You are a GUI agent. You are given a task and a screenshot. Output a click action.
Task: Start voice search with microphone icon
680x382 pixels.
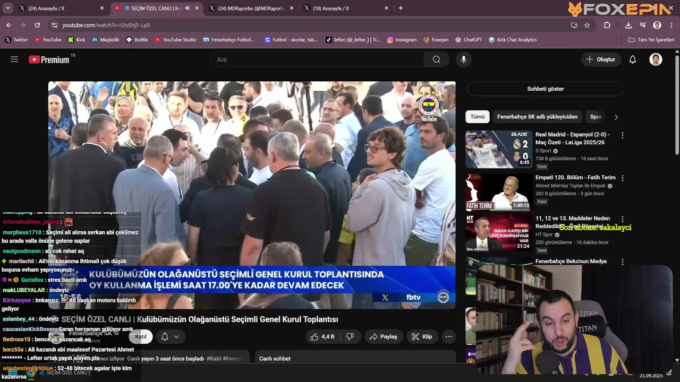(x=464, y=59)
